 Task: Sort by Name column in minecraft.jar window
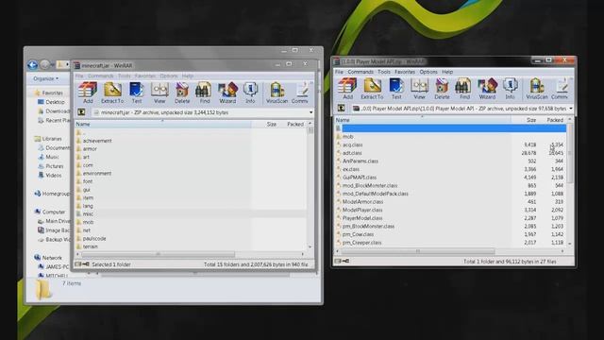tap(162, 124)
